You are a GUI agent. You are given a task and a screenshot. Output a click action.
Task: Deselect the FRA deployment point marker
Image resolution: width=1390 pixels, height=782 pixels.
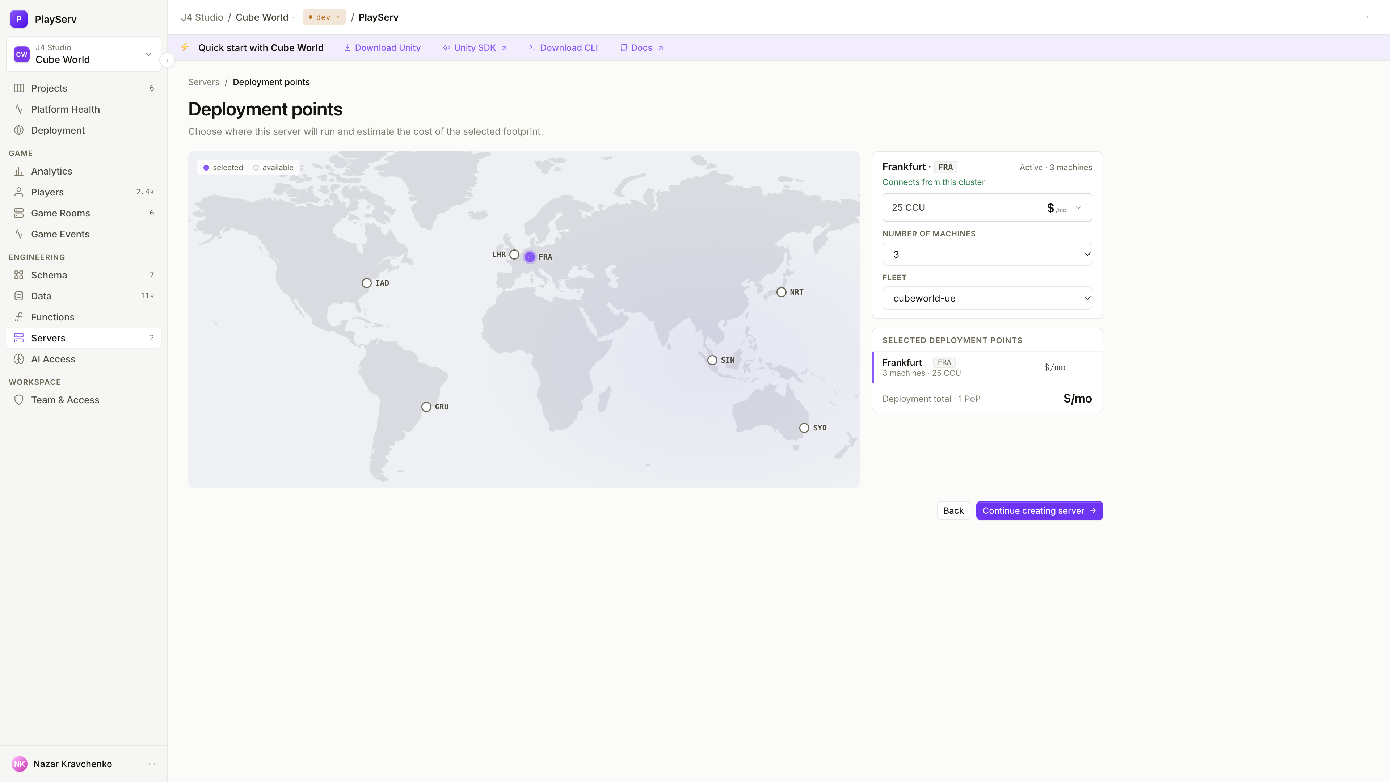click(530, 257)
